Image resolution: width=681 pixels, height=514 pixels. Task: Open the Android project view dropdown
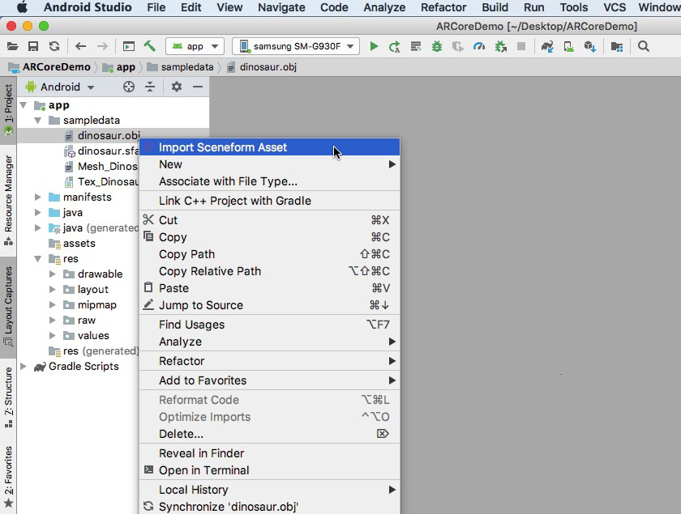[x=61, y=87]
